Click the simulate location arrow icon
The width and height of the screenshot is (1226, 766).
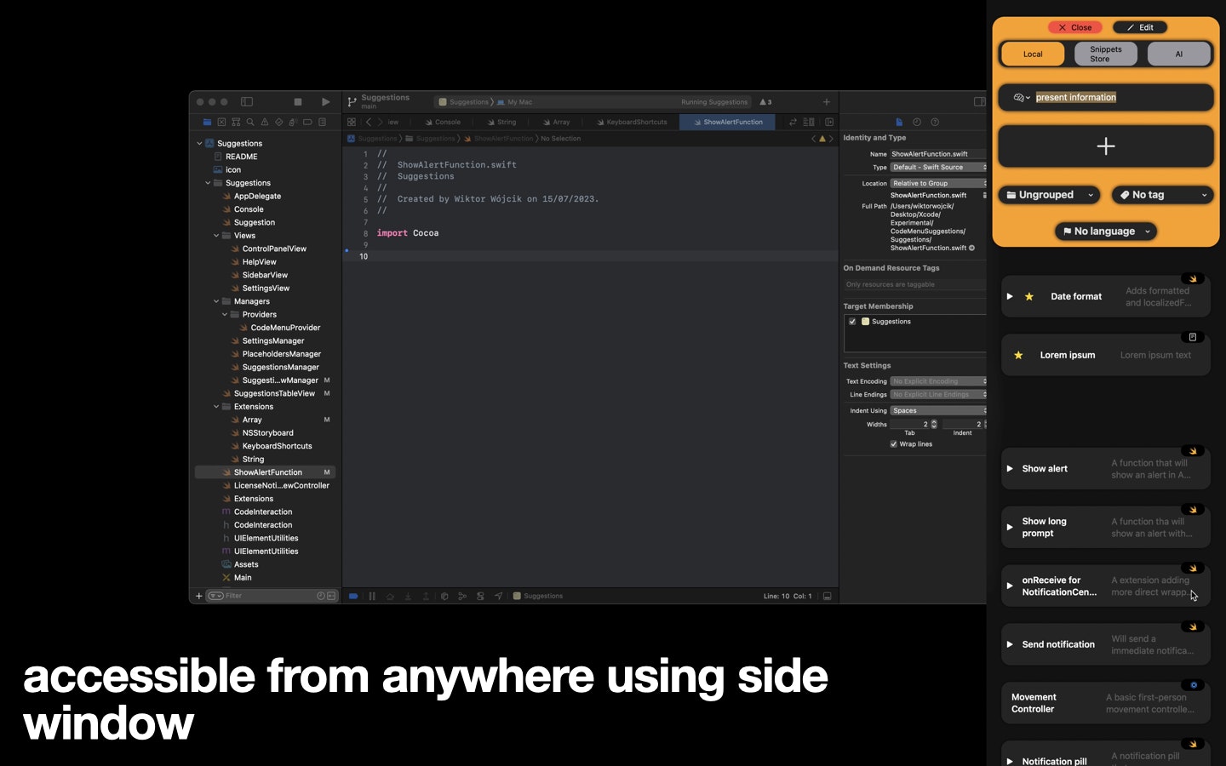point(499,596)
